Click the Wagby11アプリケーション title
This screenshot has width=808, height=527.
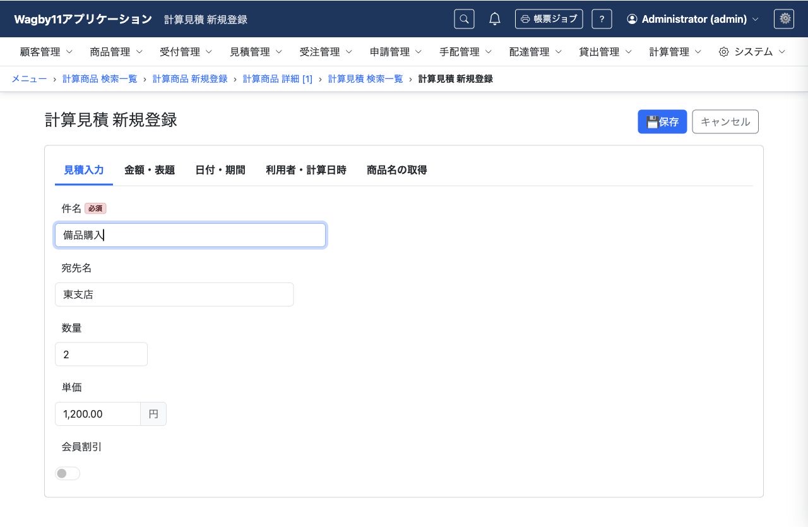point(83,19)
